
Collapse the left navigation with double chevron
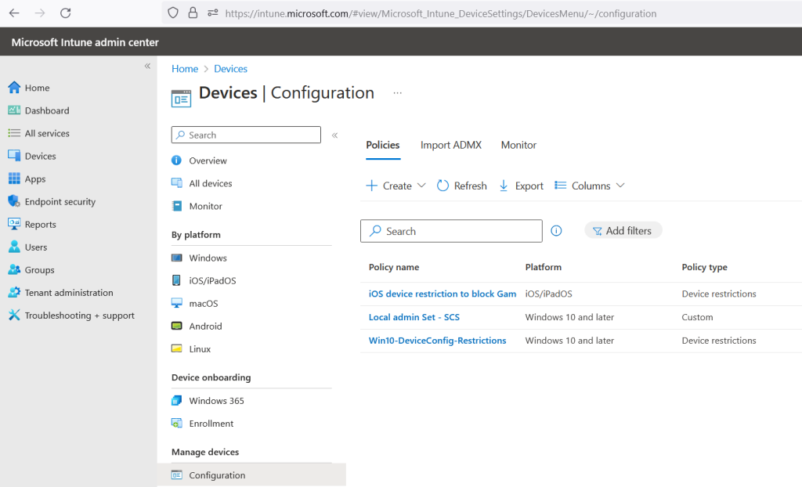147,67
